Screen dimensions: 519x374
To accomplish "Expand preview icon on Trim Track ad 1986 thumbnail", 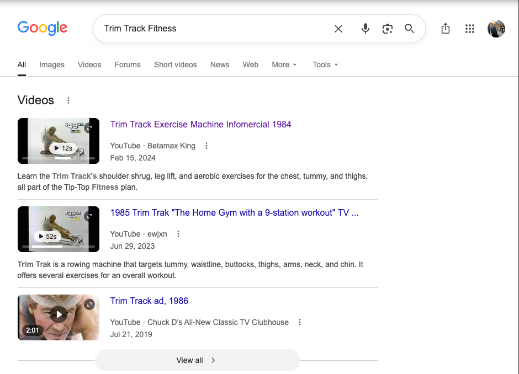I will 89,304.
